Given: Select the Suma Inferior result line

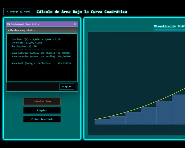Looking at the screenshot, I should point(40,53).
